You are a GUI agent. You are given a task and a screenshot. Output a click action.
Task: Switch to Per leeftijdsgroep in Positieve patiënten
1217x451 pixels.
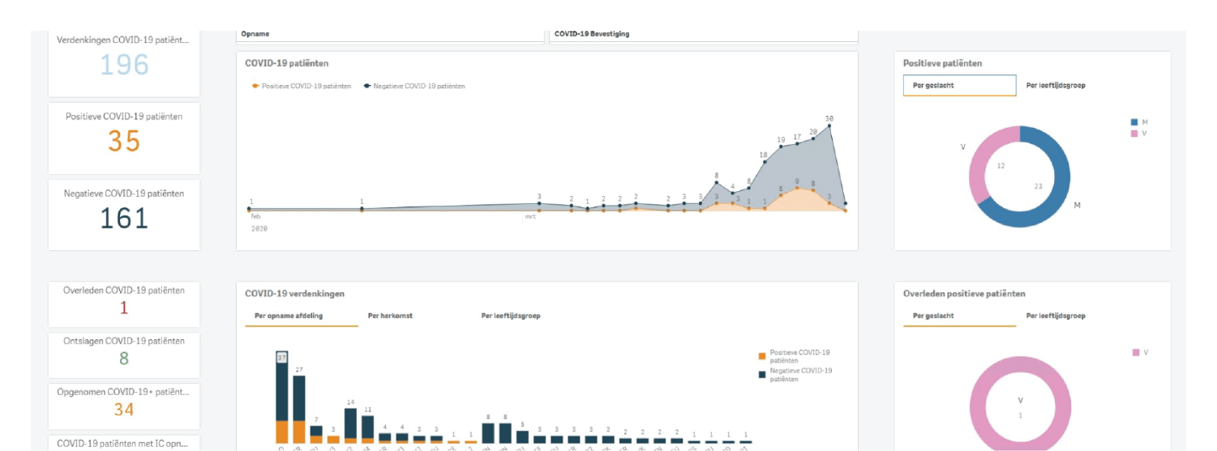[1056, 85]
